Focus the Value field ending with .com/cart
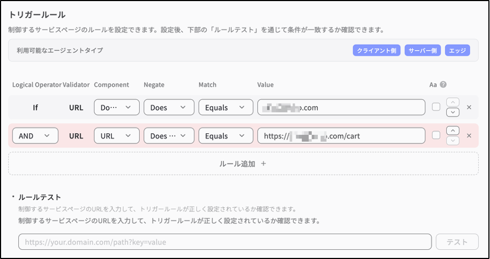 (341, 136)
